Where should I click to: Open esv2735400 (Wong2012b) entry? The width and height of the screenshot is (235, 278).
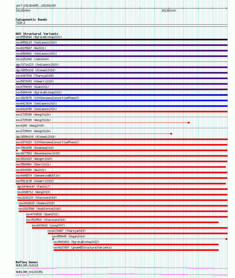click(x=33, y=131)
